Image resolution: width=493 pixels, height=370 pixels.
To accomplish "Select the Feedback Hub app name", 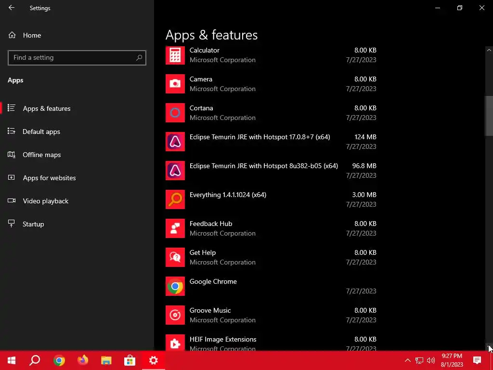I will pyautogui.click(x=211, y=224).
